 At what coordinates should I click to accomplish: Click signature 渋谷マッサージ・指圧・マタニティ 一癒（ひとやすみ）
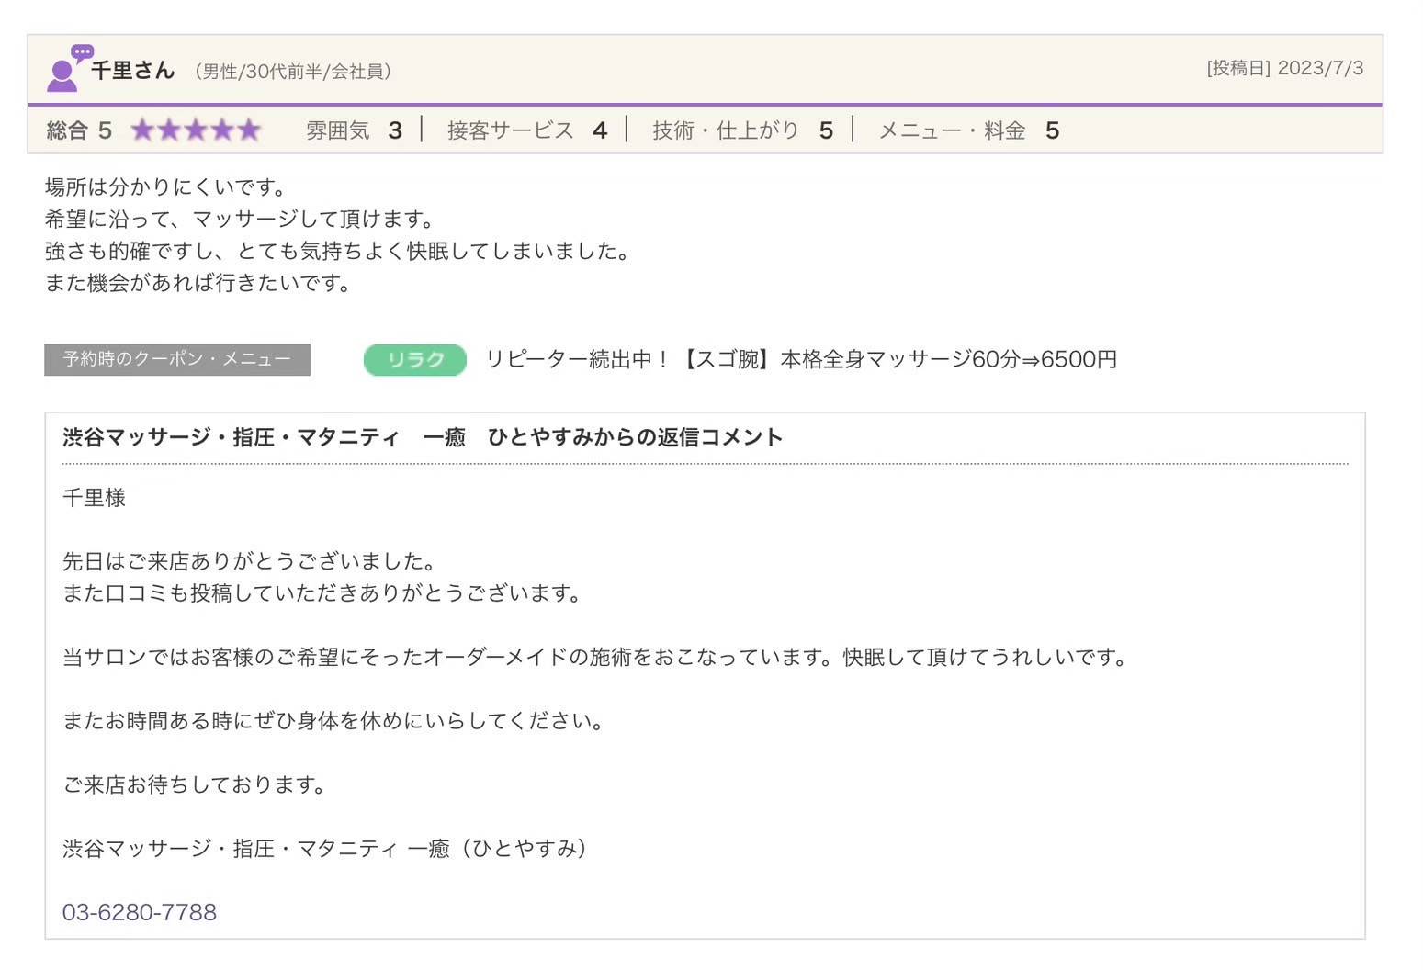[x=325, y=848]
